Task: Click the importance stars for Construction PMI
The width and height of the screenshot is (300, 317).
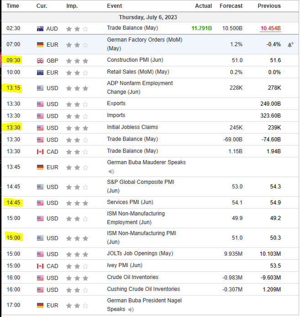Action: pyautogui.click(x=77, y=60)
